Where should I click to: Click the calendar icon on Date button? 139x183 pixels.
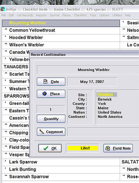tap(45, 81)
